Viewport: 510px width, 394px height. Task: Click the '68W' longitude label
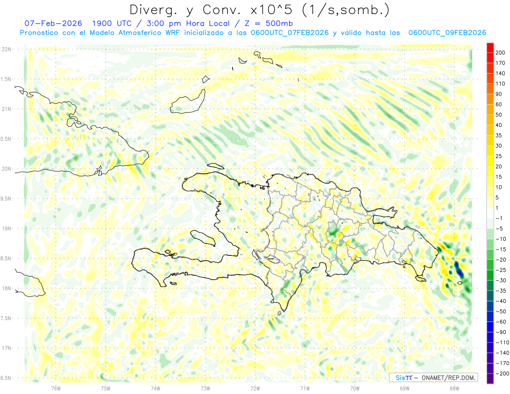click(x=454, y=388)
